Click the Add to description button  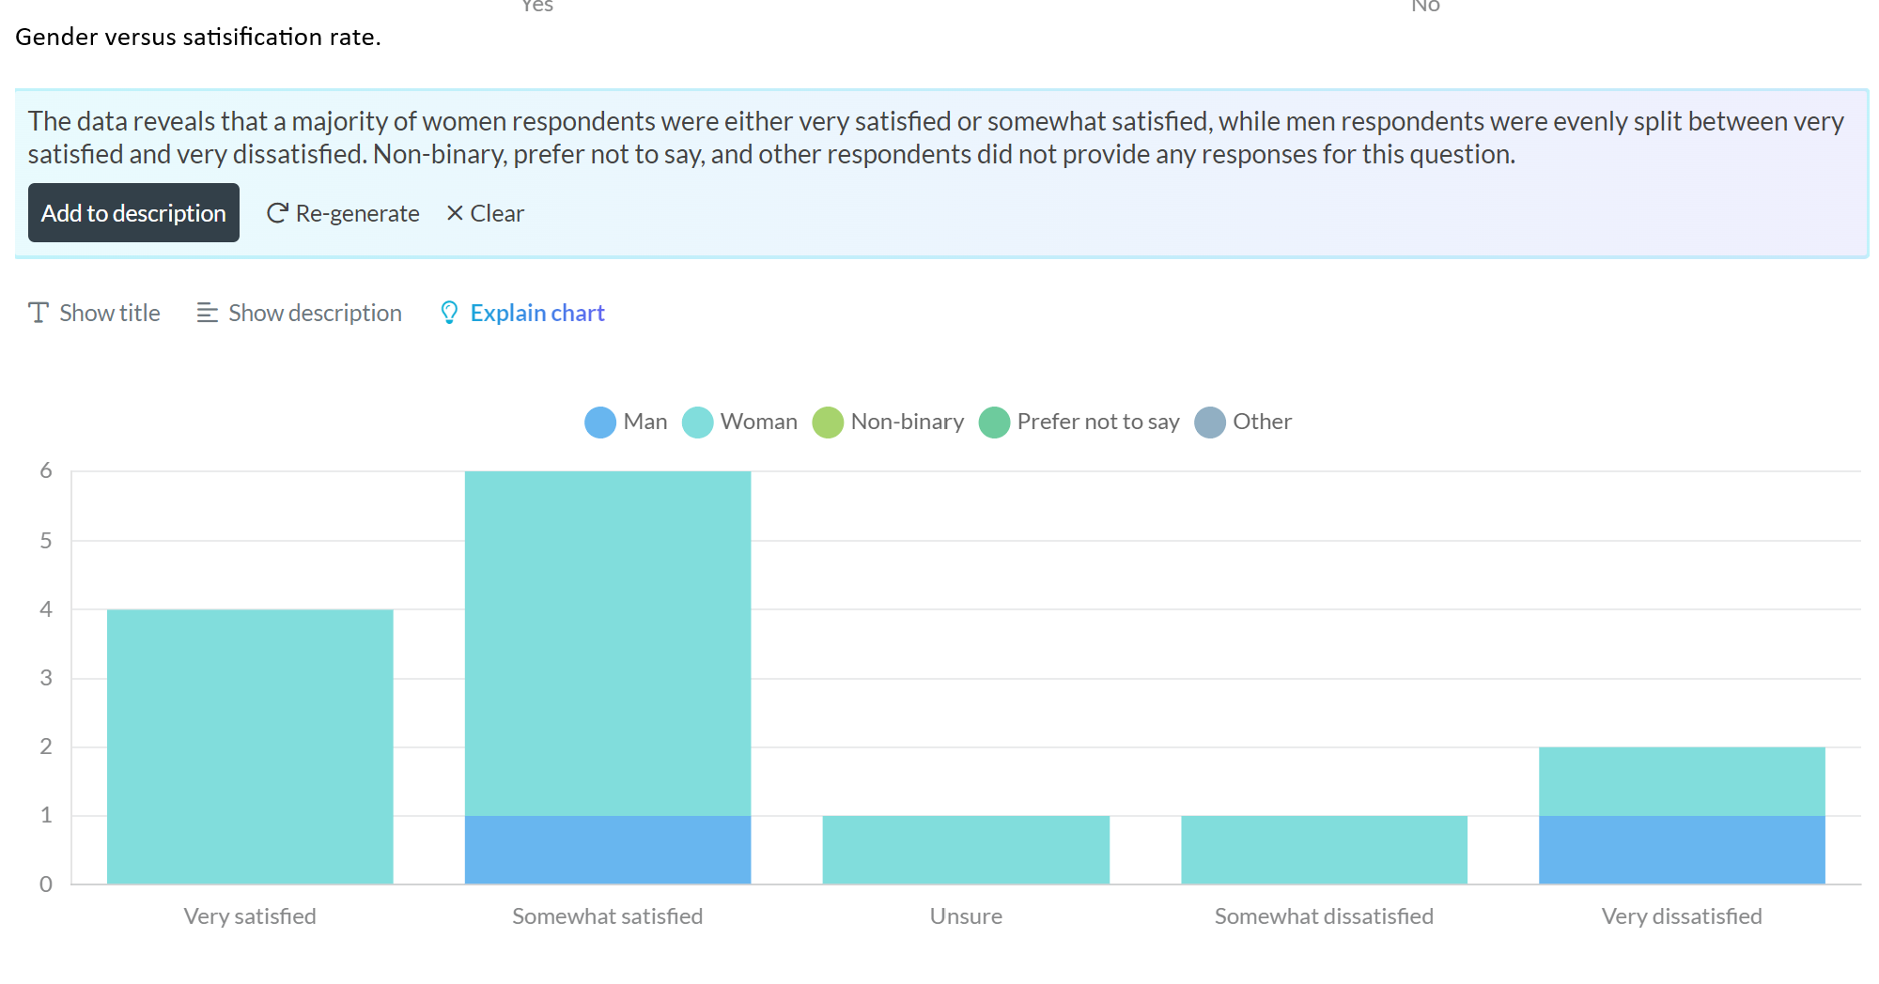pyautogui.click(x=133, y=213)
